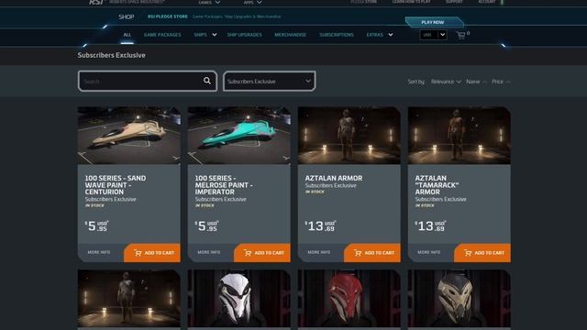Open the tan Sand Wave ship thumbnail
The image size is (587, 330).
[128, 136]
